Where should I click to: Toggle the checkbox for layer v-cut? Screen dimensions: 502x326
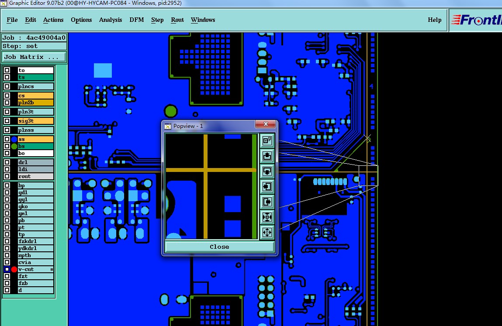point(7,269)
